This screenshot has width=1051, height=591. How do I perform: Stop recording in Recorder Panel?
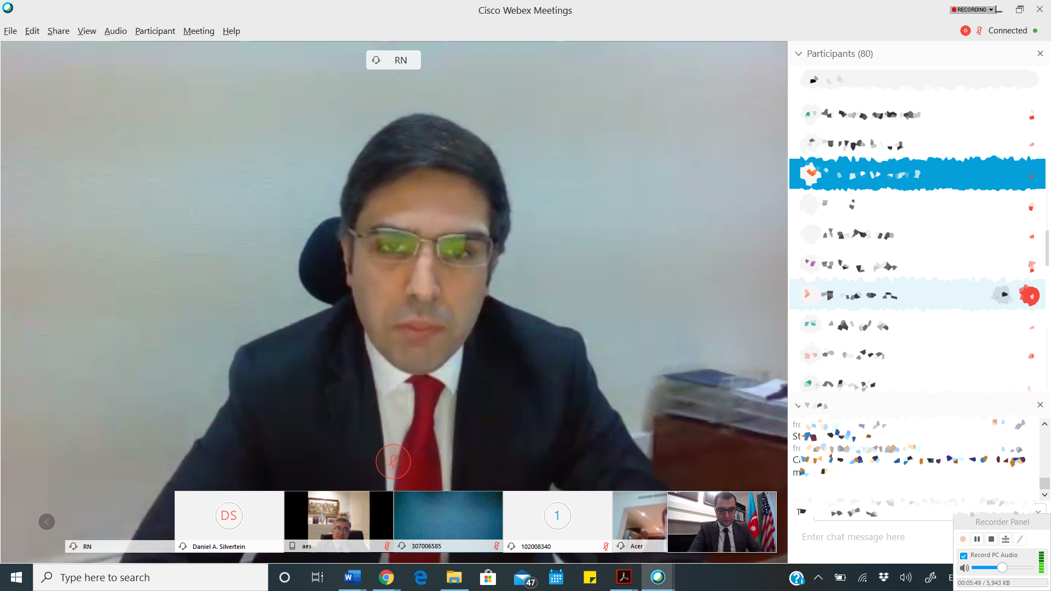click(991, 540)
